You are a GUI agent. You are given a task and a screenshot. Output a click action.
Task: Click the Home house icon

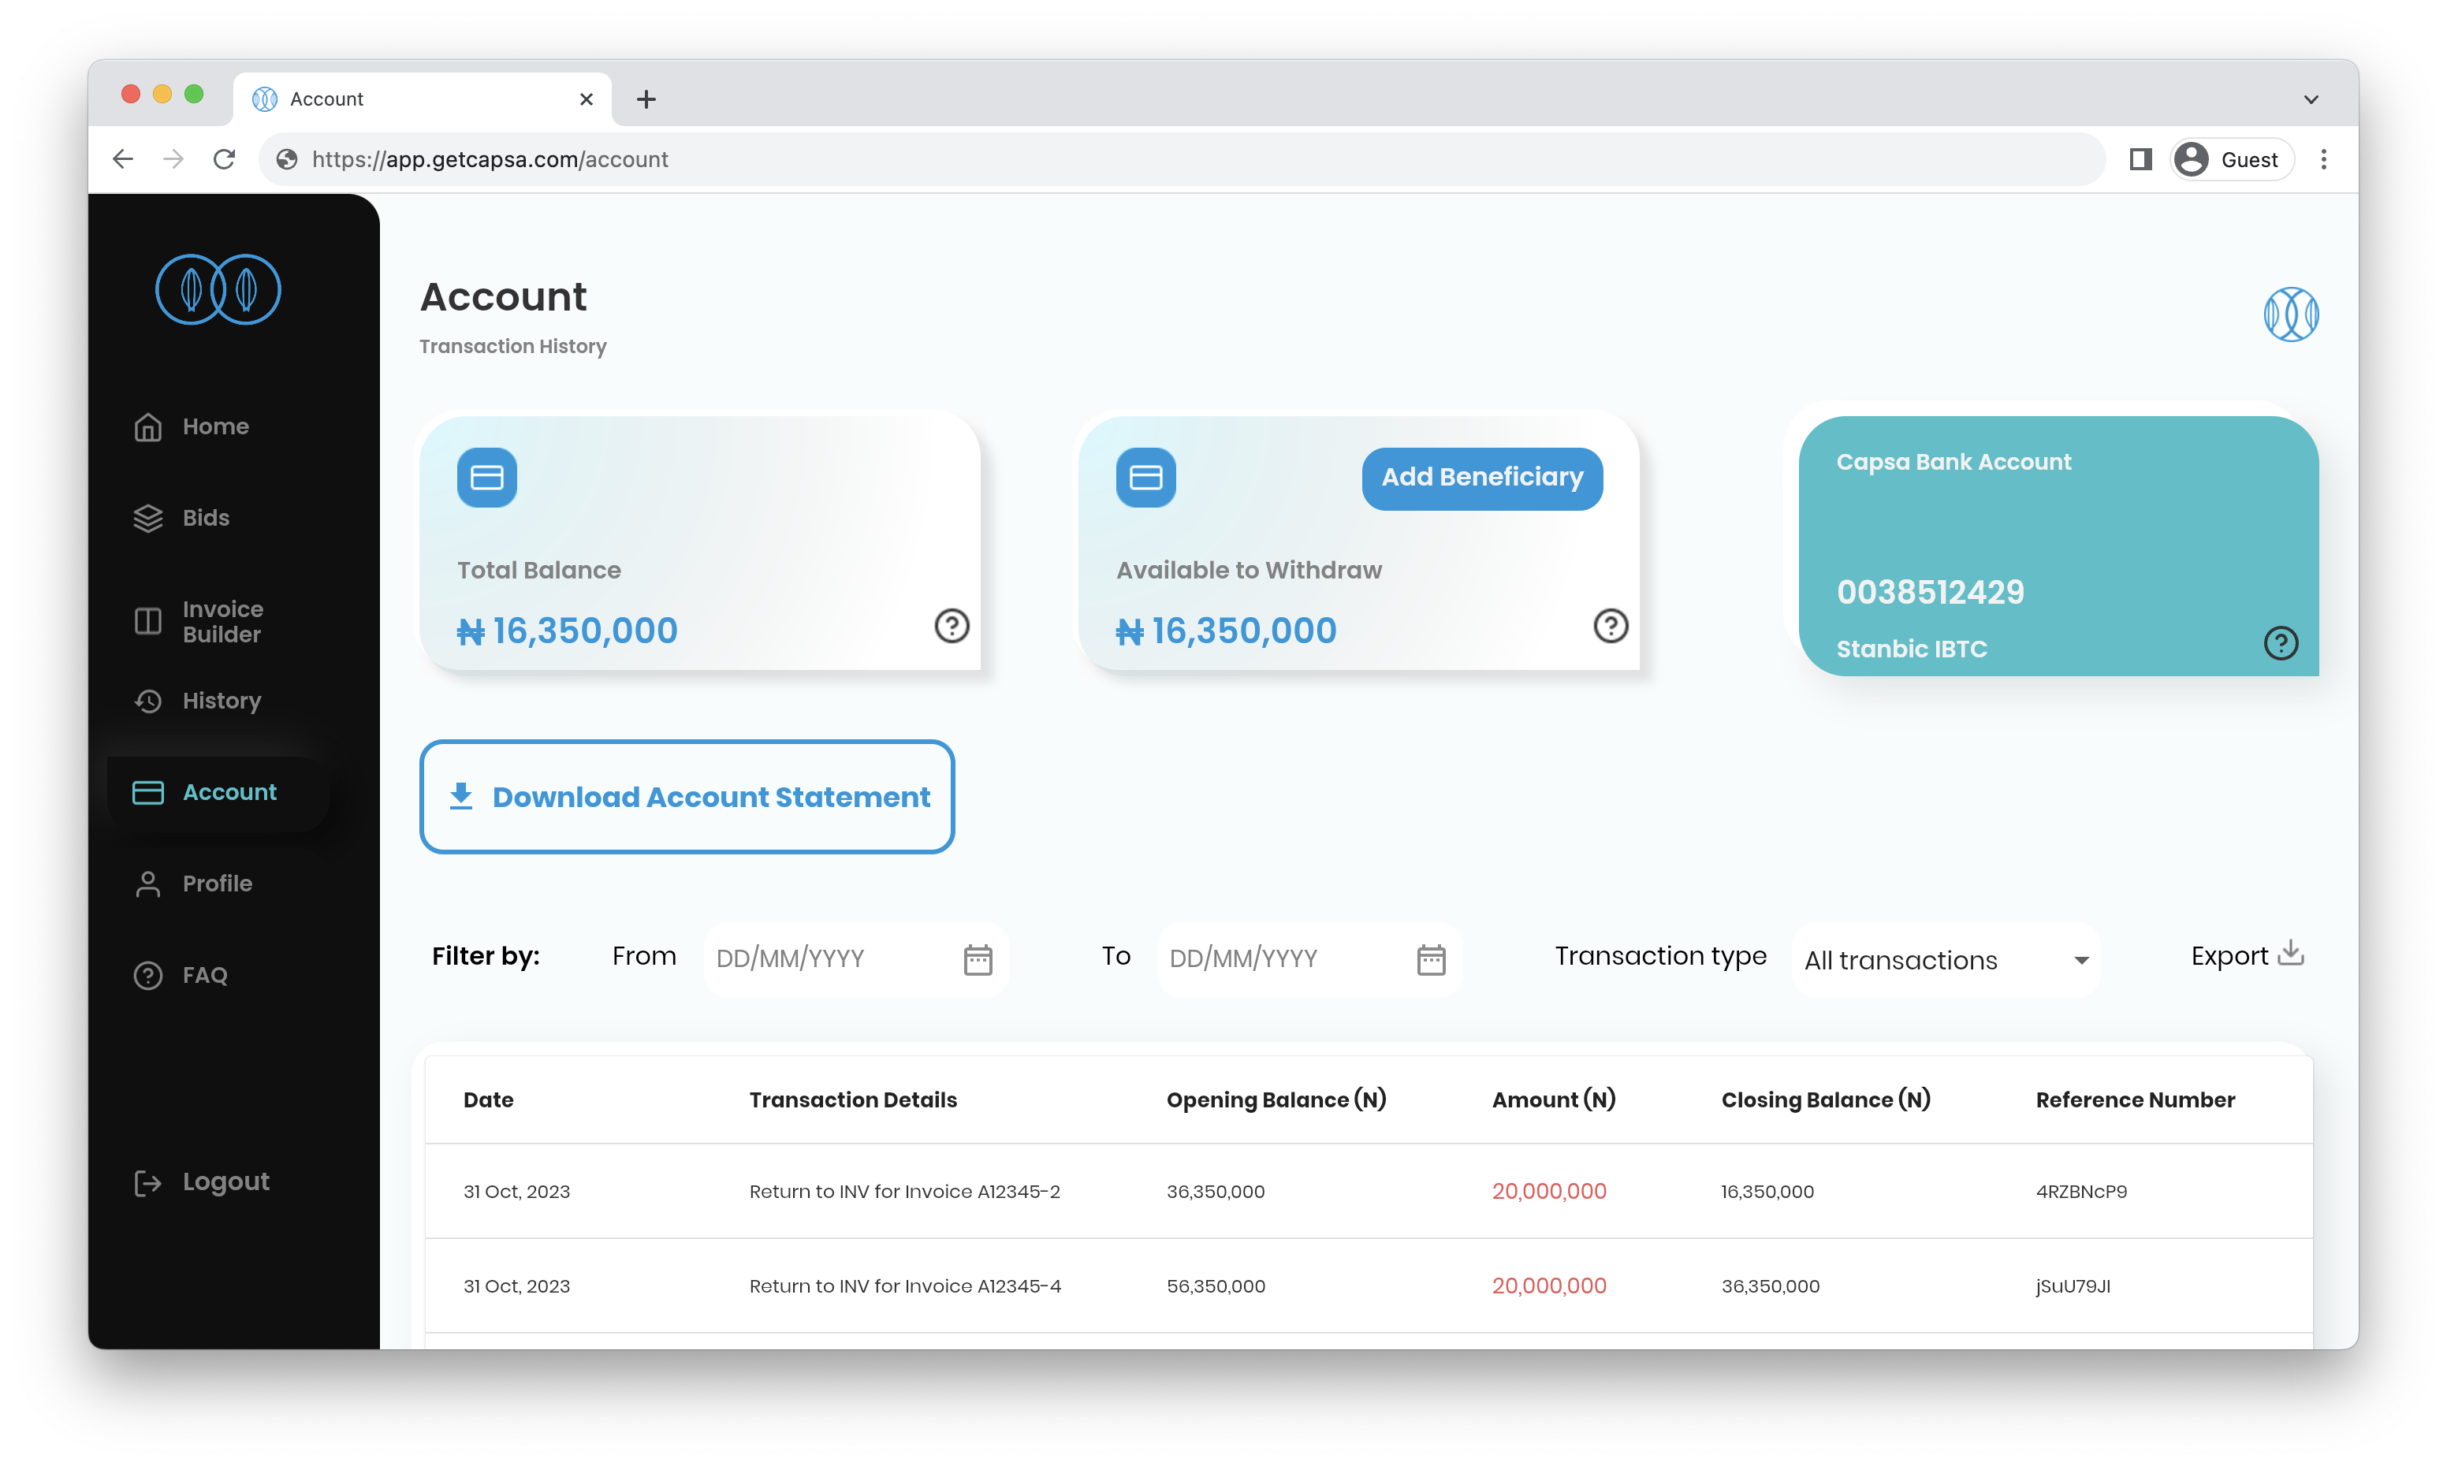(148, 426)
